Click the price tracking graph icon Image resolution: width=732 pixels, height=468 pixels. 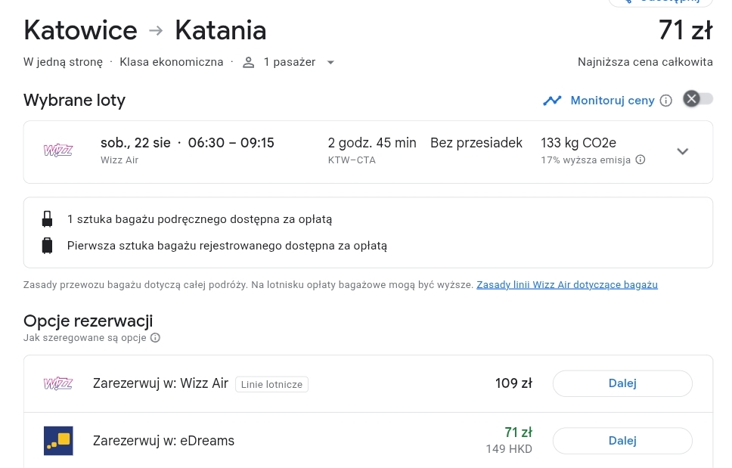tap(552, 101)
